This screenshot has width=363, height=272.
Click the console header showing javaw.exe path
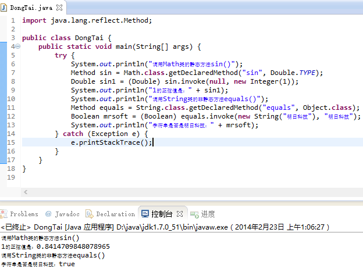pyautogui.click(x=165, y=227)
